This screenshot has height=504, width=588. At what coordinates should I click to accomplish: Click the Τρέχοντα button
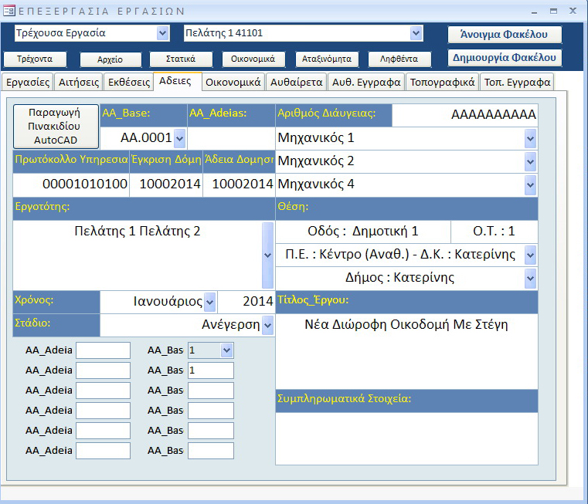click(35, 59)
